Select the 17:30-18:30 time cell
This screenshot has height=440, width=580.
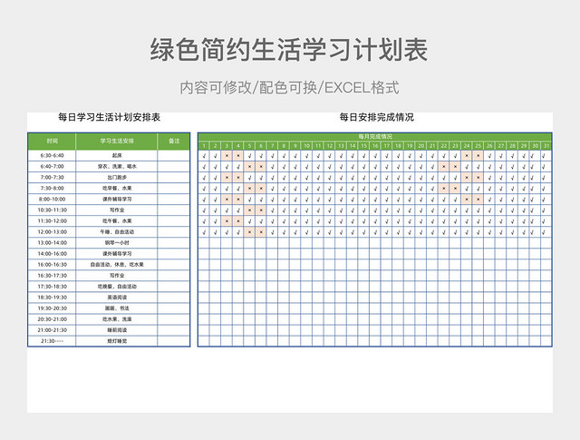(52, 287)
